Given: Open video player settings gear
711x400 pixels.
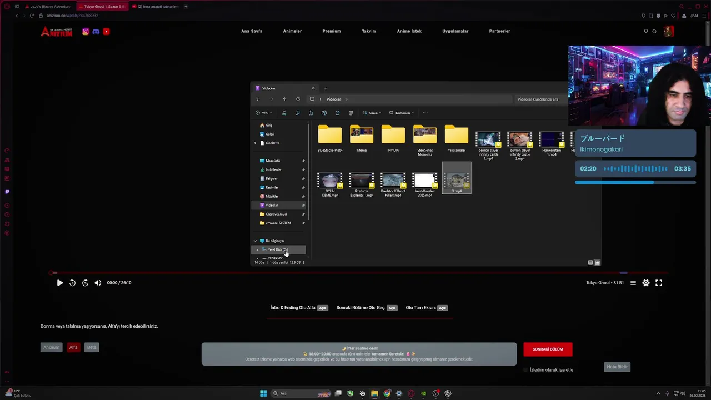Looking at the screenshot, I should tap(646, 283).
